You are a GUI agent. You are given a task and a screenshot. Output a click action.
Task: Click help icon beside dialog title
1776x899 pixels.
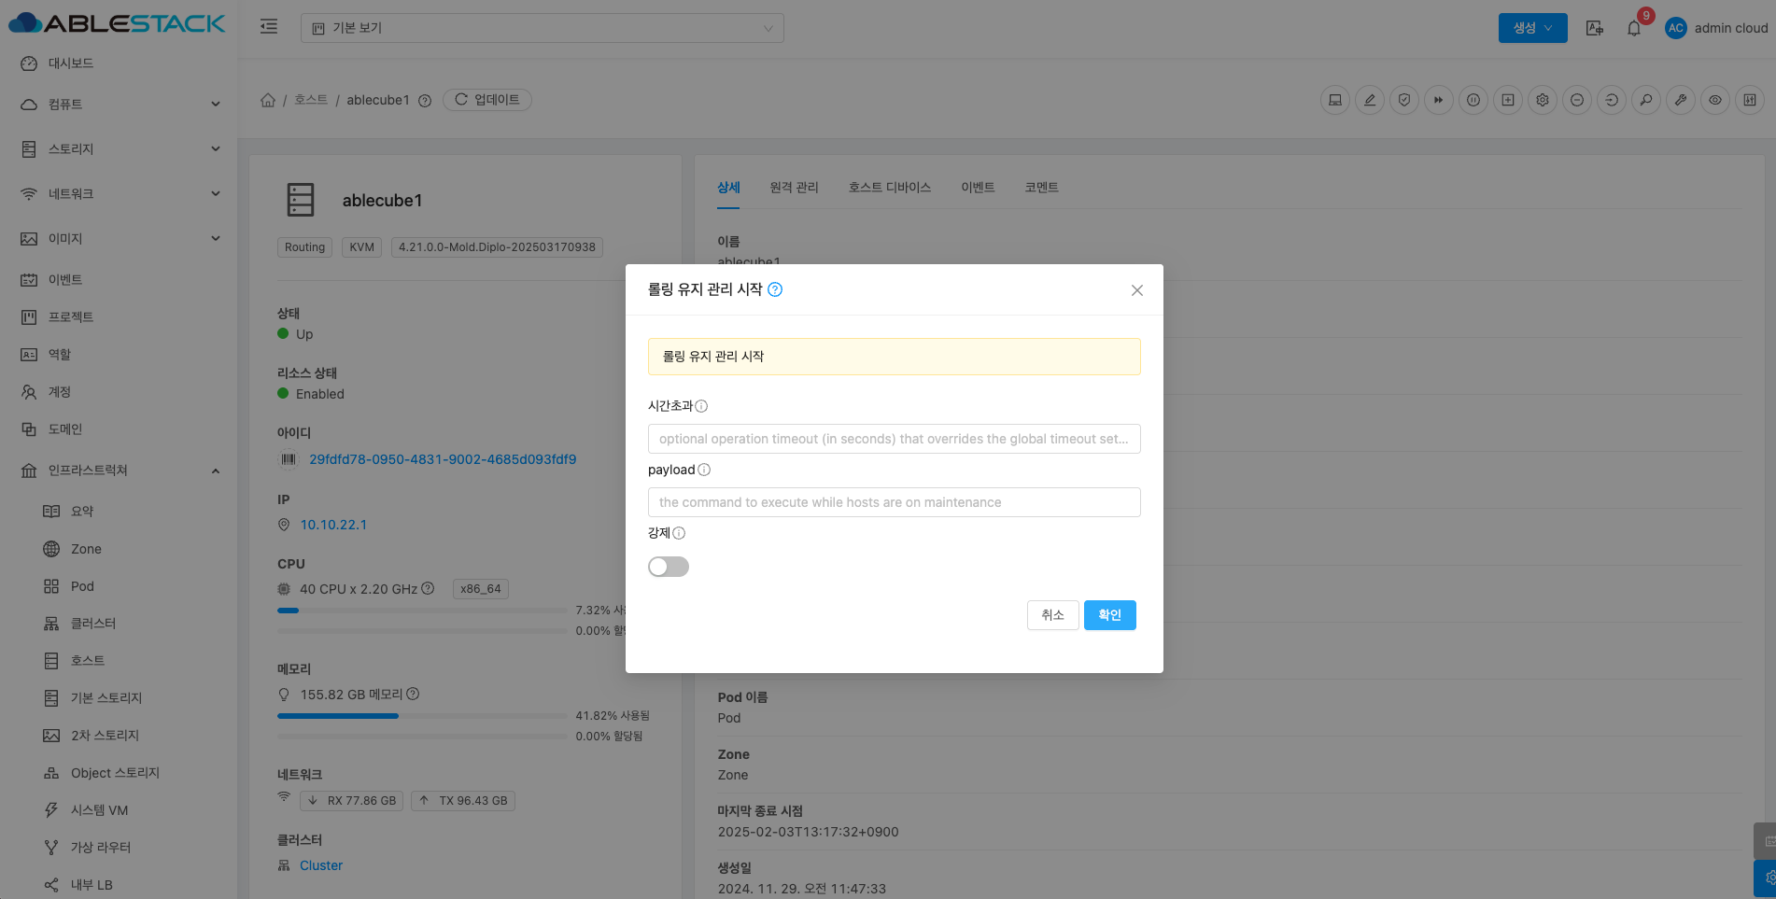pos(775,290)
